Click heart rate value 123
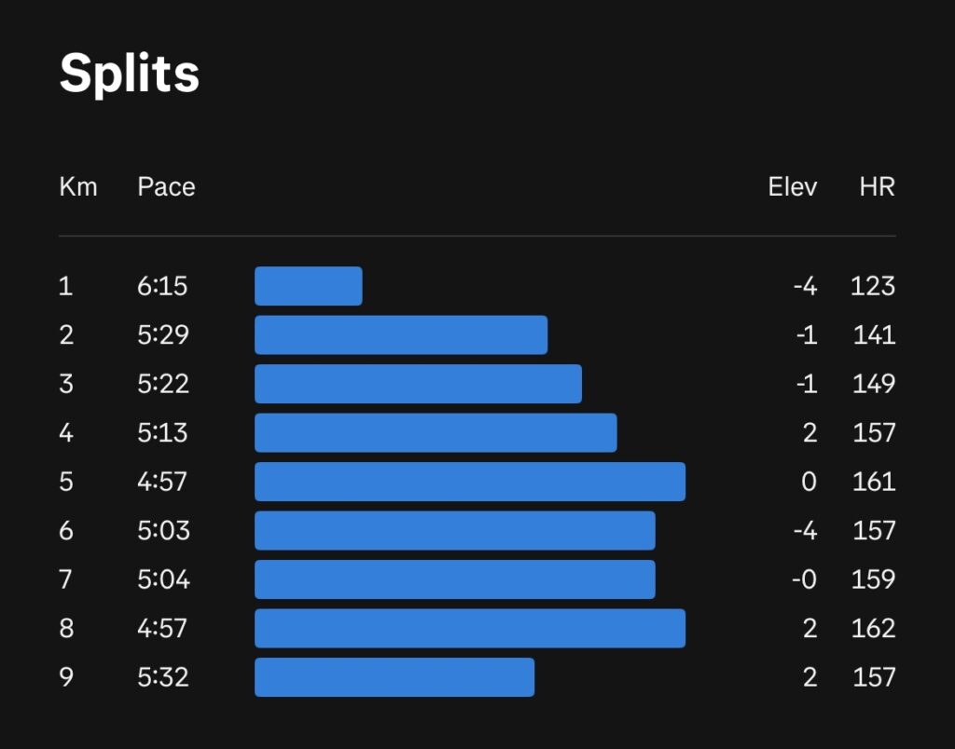The height and width of the screenshot is (749, 955). click(x=873, y=286)
